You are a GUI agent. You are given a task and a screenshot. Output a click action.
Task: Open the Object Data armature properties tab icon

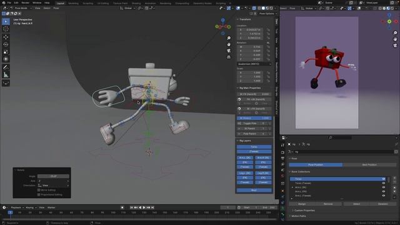[282, 208]
